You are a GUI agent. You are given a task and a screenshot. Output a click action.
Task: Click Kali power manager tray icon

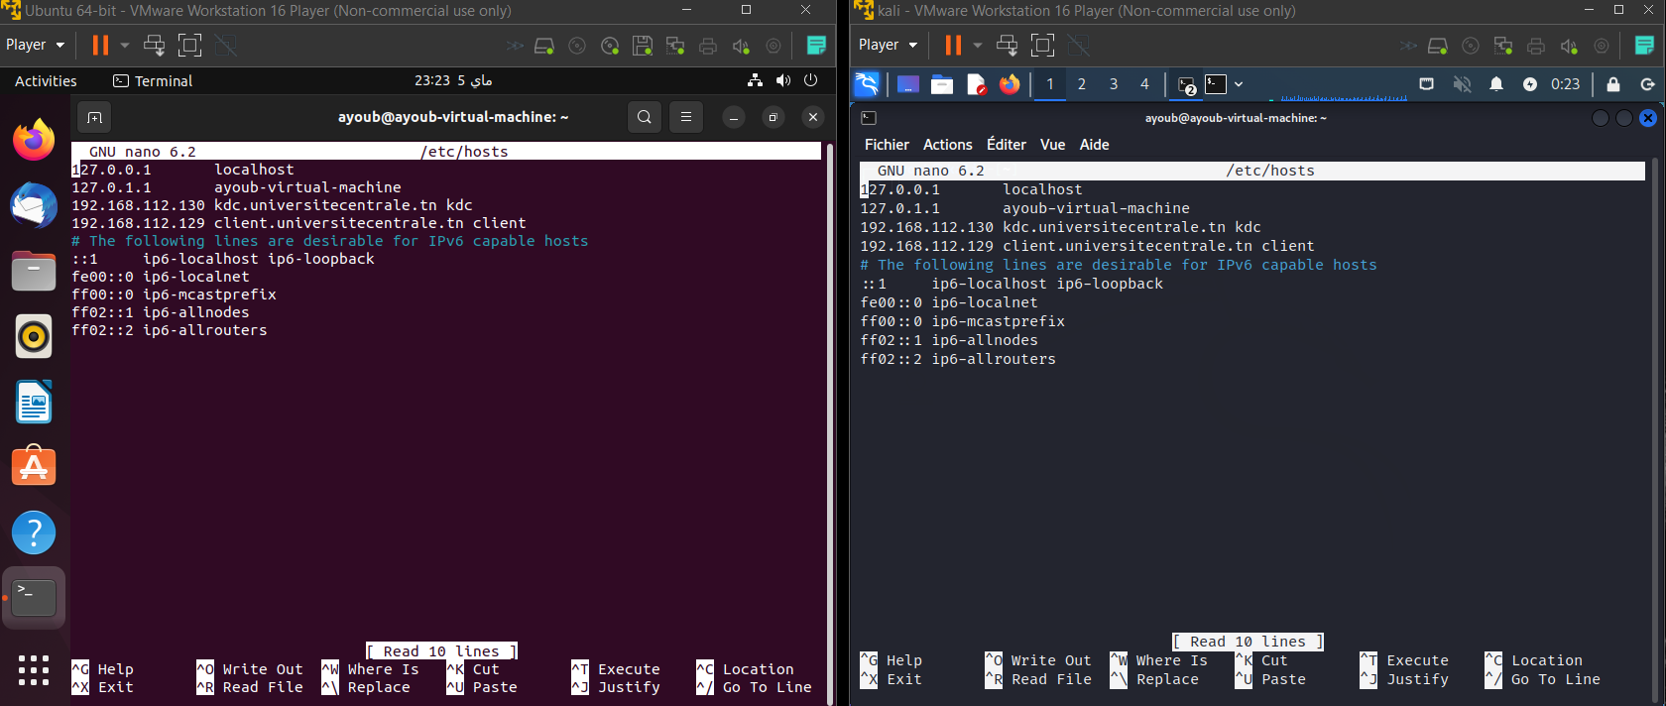pos(1530,84)
